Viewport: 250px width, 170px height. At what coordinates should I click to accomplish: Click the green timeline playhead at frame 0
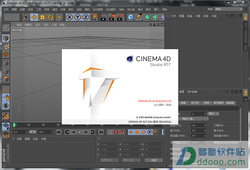point(14,125)
